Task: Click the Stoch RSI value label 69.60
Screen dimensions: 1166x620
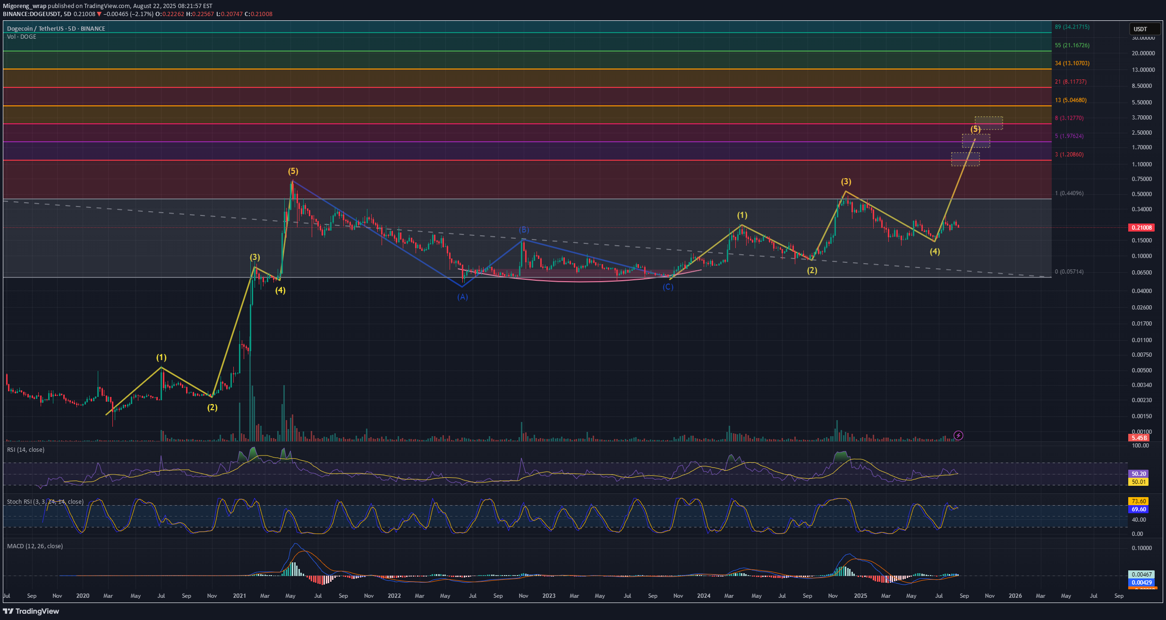Action: pos(1139,509)
